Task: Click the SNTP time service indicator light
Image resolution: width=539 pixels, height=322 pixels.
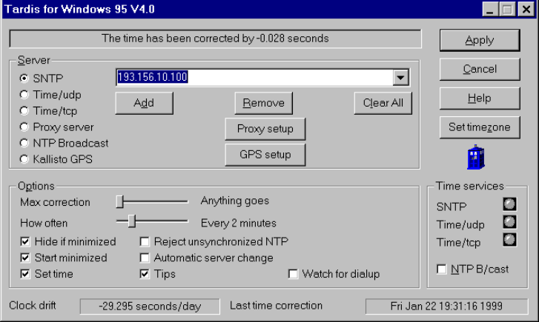Action: tap(509, 204)
